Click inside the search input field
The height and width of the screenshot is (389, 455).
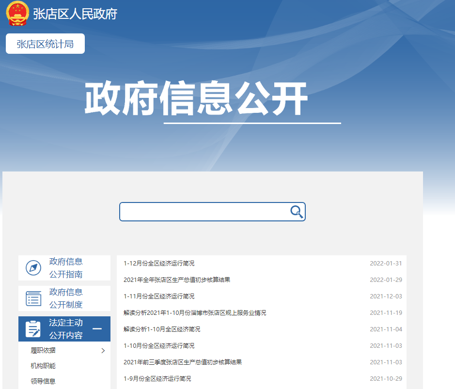tap(204, 212)
